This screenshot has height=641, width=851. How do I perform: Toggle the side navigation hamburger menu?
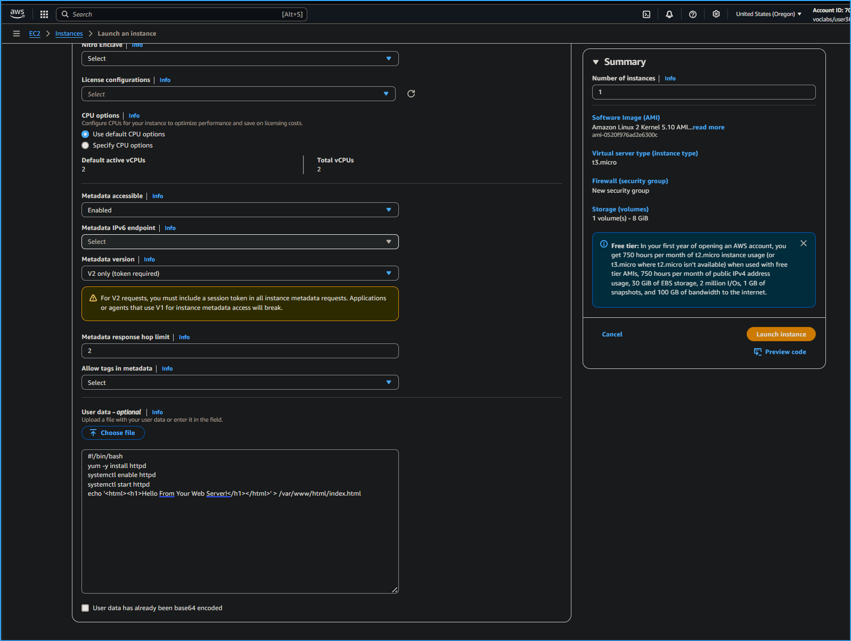pos(17,34)
